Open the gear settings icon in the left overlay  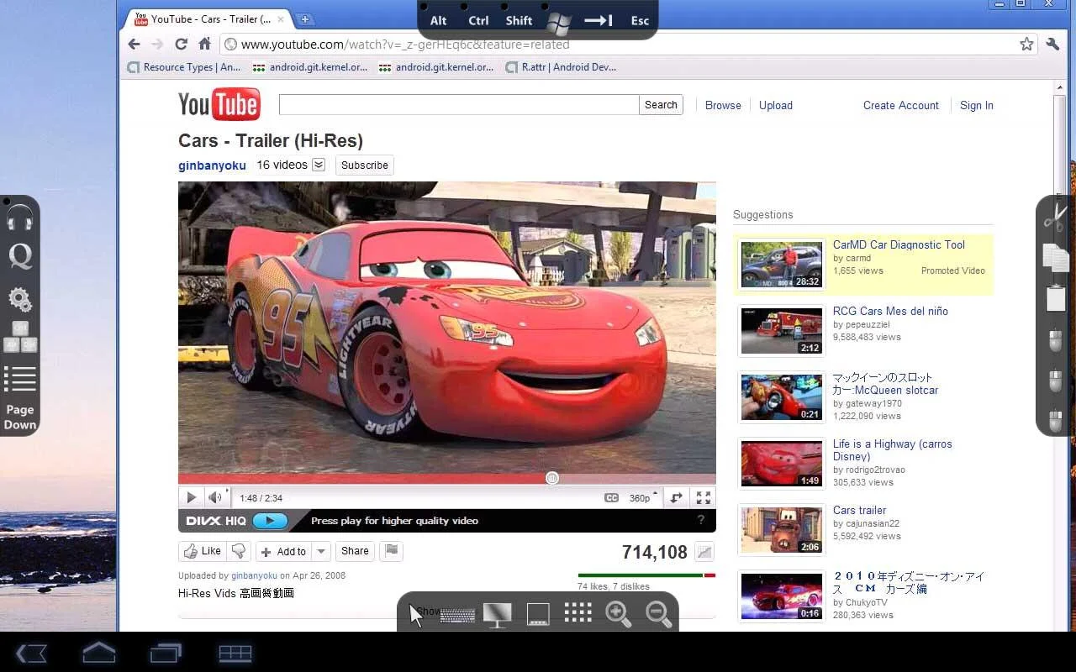(x=20, y=298)
